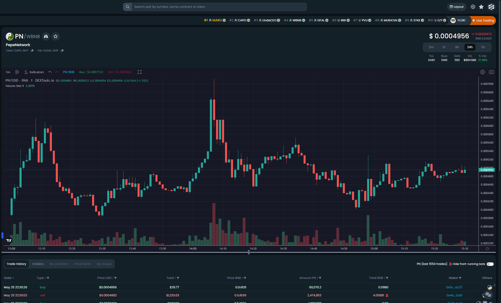Open hot pair #8 MURATIAI
This screenshot has height=303, width=501.
(388, 20)
